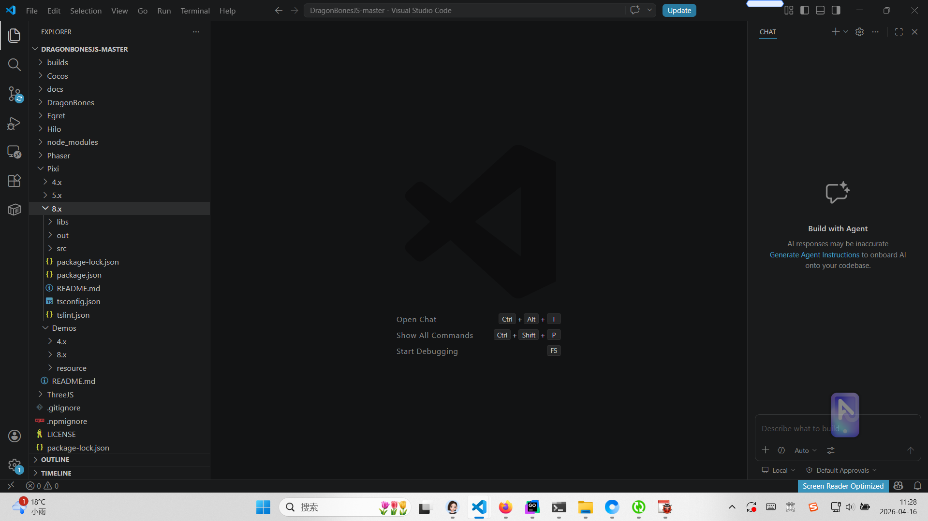Collapse the Demos folder
This screenshot has width=928, height=521.
click(x=119, y=328)
